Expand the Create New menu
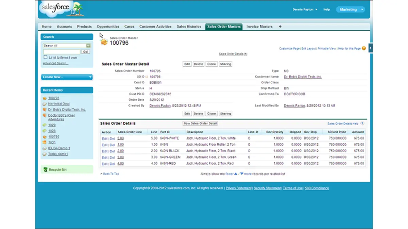This screenshot has height=229, width=408. [90, 77]
